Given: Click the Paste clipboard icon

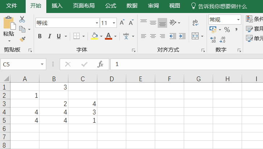Looking at the screenshot, I should click(9, 23).
